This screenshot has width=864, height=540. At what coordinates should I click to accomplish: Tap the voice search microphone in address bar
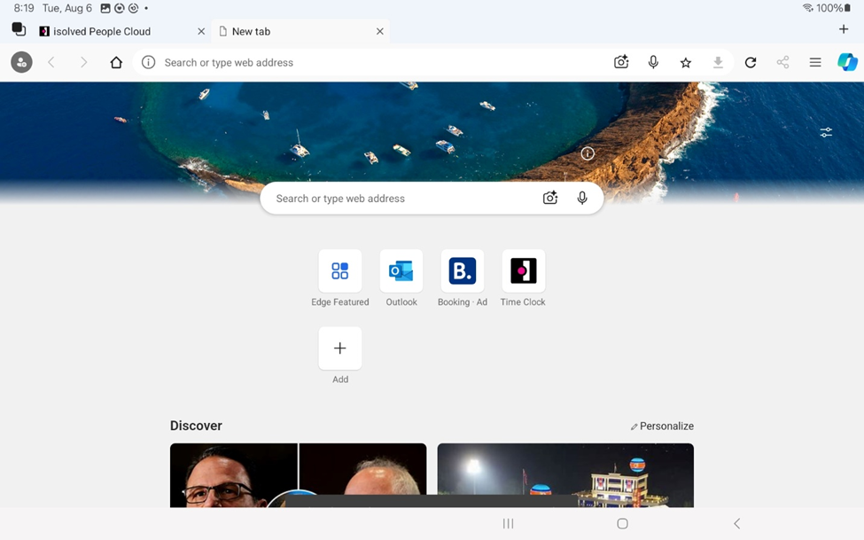coord(653,62)
